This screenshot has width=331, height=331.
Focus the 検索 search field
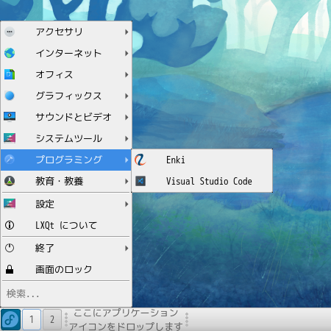[x=66, y=293]
